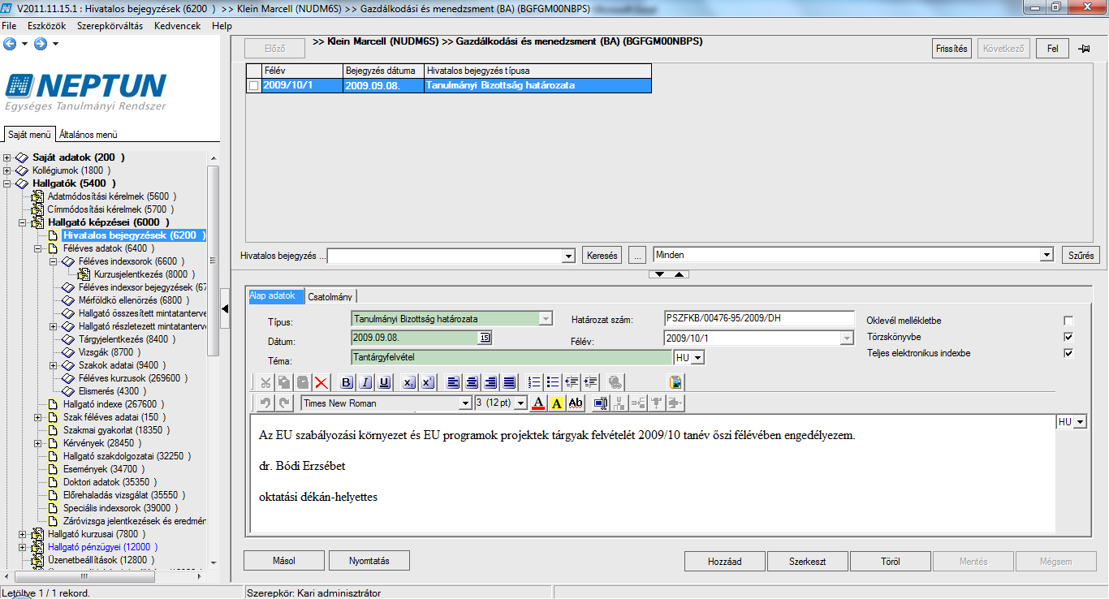Open the HU language dropdown beside Téma

pos(697,357)
